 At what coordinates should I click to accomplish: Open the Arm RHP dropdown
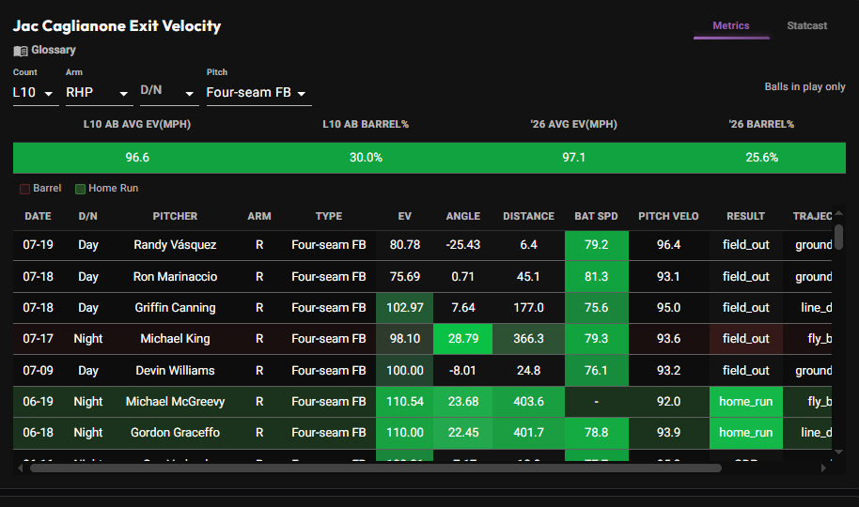click(100, 93)
